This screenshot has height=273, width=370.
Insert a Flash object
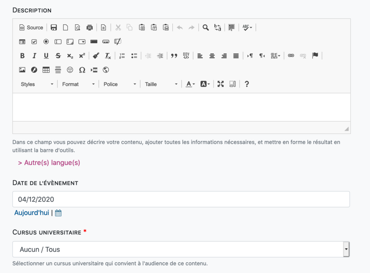coord(34,70)
